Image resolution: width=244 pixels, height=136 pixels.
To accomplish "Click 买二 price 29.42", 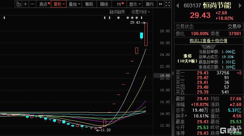I will (x=203, y=78).
